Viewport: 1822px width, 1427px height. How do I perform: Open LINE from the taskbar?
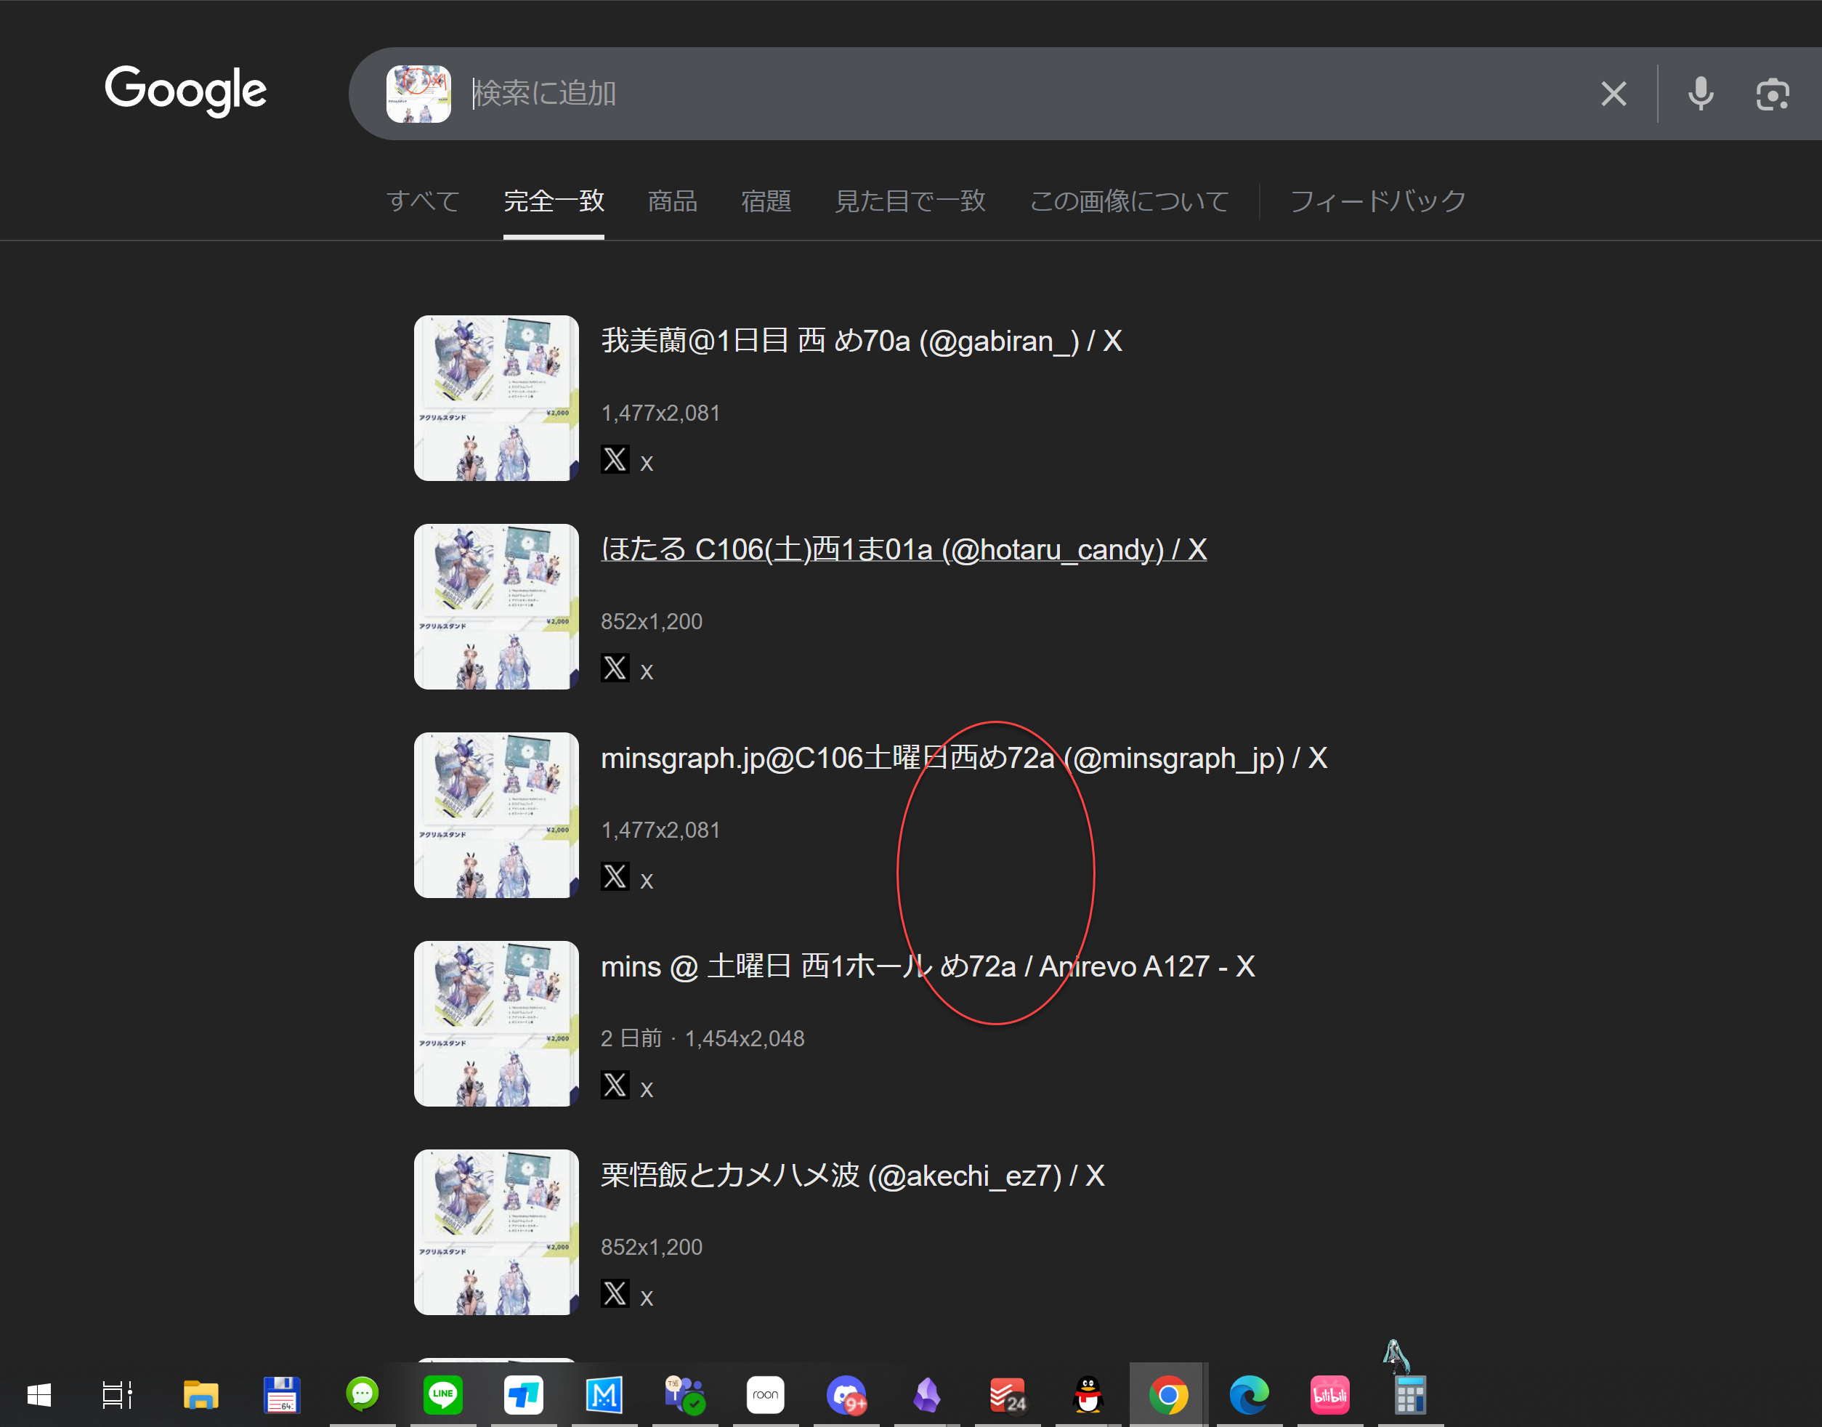[442, 1393]
